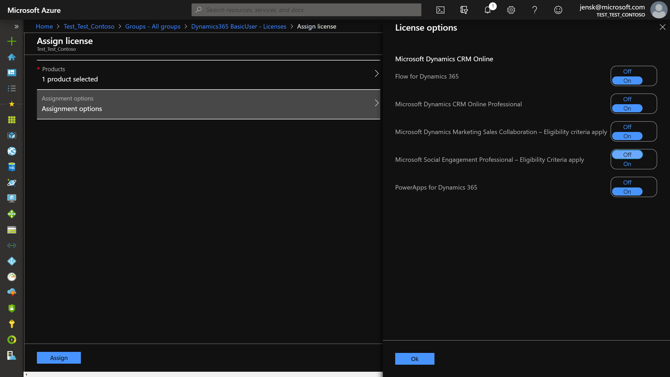Image resolution: width=670 pixels, height=377 pixels.
Task: Click jensk@microsoft.com account label
Action: [612, 7]
